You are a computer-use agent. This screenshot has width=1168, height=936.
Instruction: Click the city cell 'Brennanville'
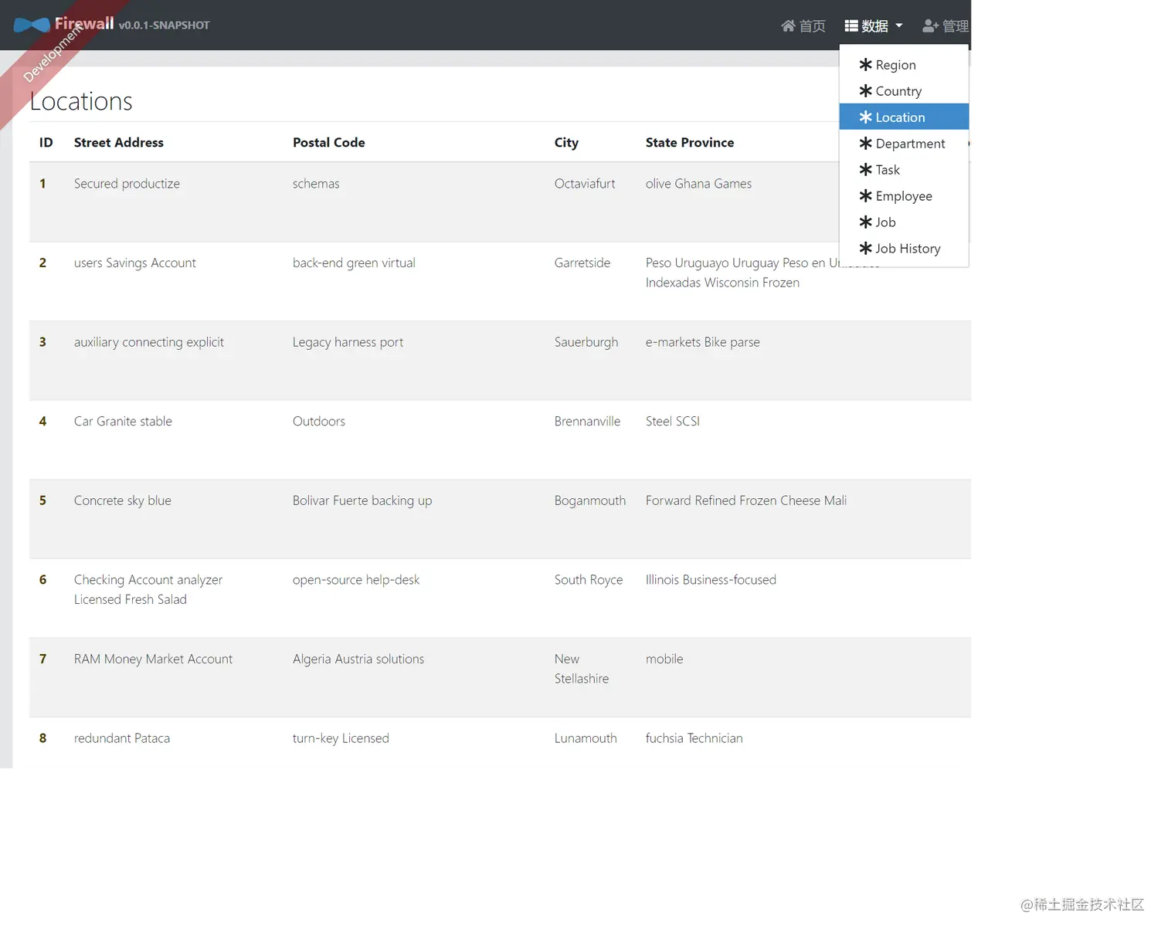pos(587,422)
